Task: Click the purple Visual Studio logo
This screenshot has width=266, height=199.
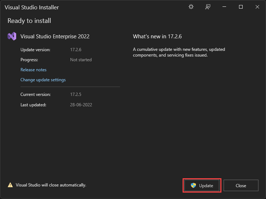Action: pos(12,36)
